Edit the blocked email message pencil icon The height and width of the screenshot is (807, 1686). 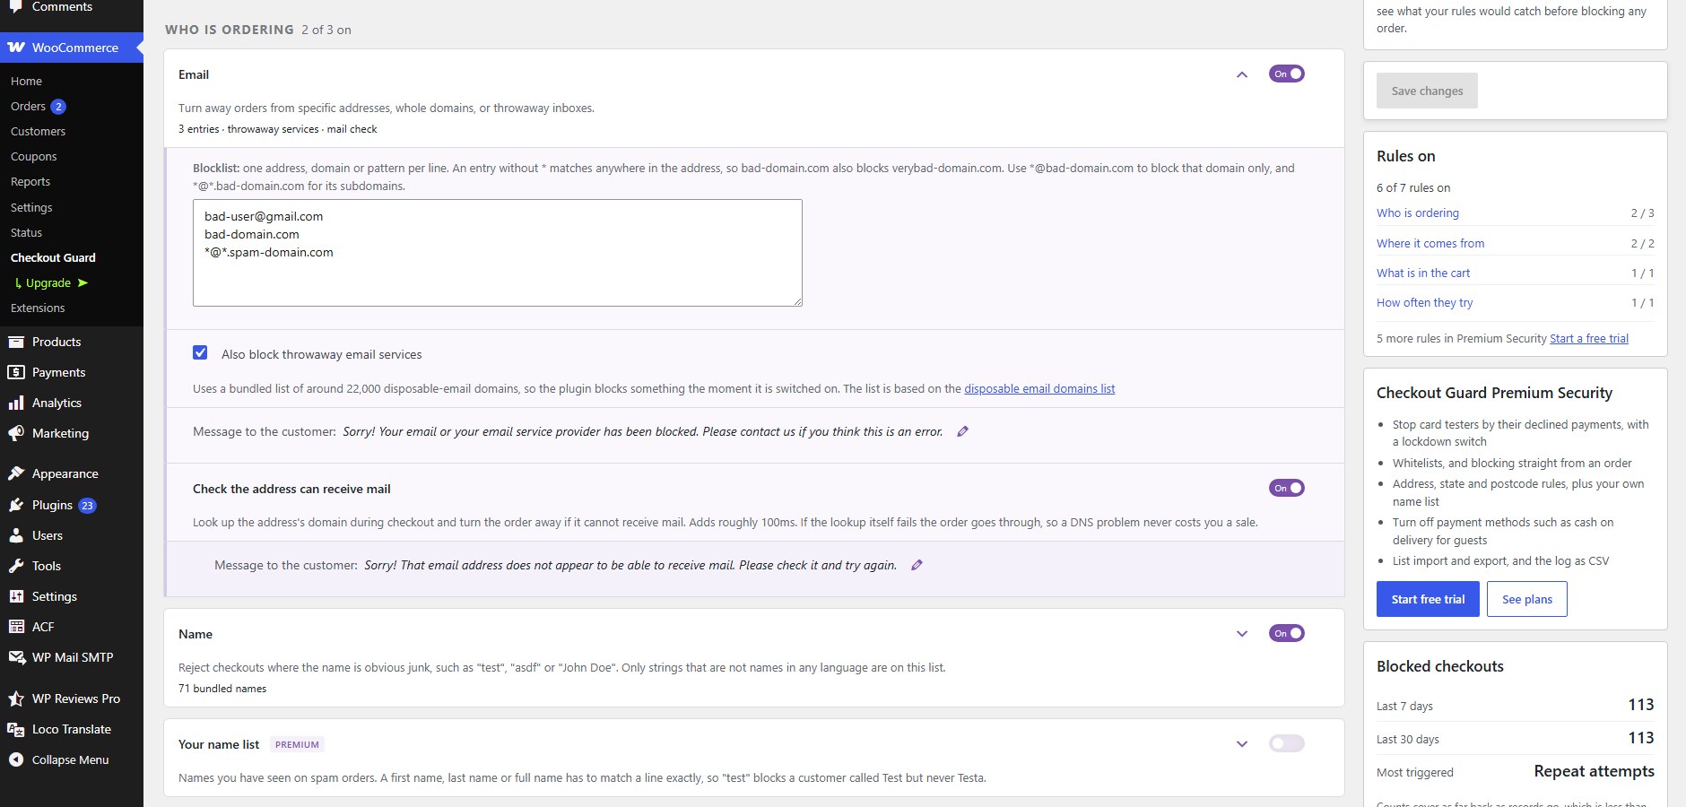(963, 431)
